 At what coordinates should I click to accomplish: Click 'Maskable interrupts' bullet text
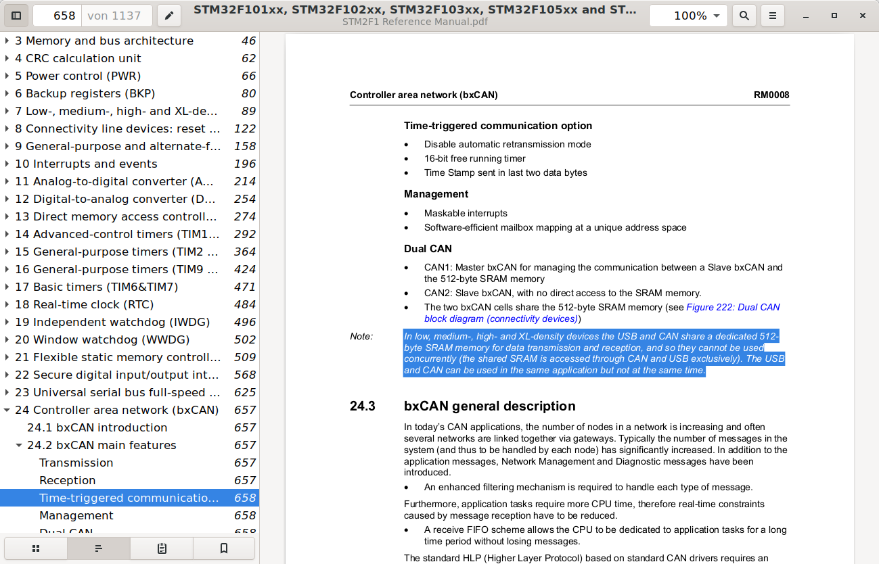point(466,213)
